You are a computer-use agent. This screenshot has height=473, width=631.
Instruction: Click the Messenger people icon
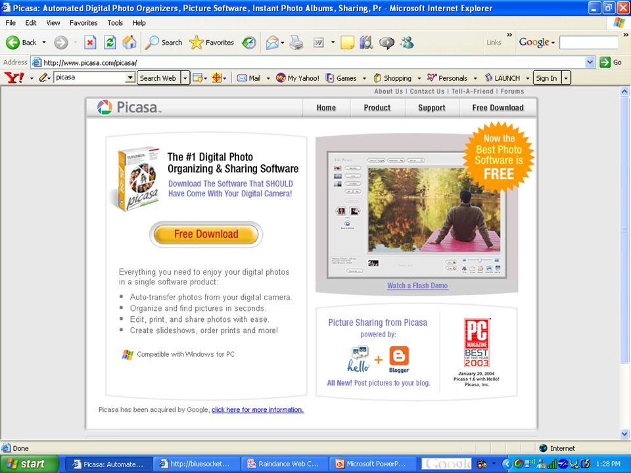coord(407,42)
